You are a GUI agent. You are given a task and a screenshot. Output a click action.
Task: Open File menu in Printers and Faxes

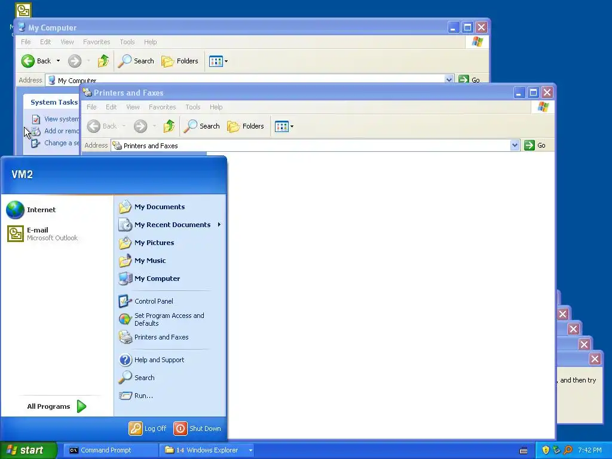pyautogui.click(x=91, y=107)
